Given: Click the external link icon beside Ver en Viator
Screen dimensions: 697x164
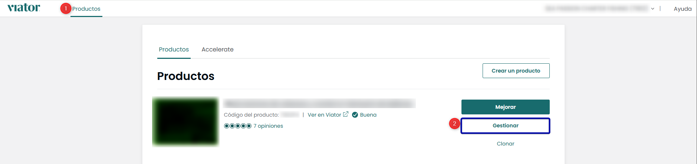Looking at the screenshot, I should coord(346,114).
